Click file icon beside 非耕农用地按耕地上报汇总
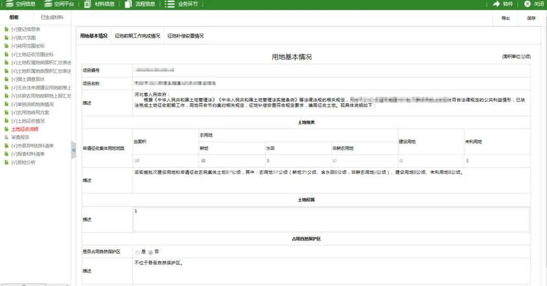The height and width of the screenshot is (286, 547). [6, 96]
